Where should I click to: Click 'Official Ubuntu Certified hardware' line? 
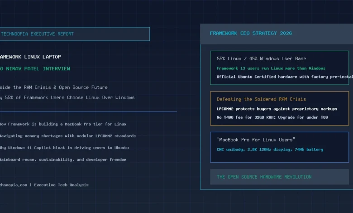(285, 77)
